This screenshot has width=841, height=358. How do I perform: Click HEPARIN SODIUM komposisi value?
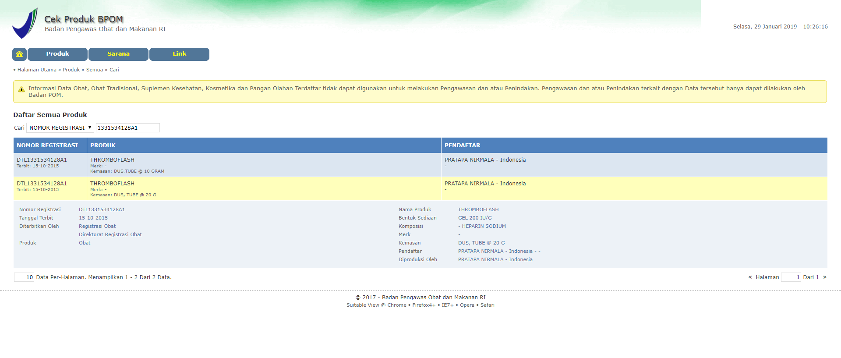click(x=482, y=226)
